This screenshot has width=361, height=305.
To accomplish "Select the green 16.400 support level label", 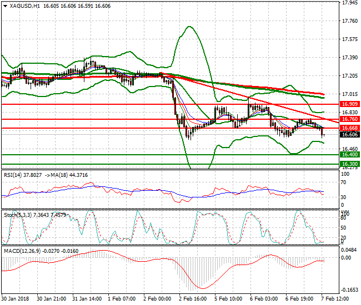I will [x=350, y=155].
